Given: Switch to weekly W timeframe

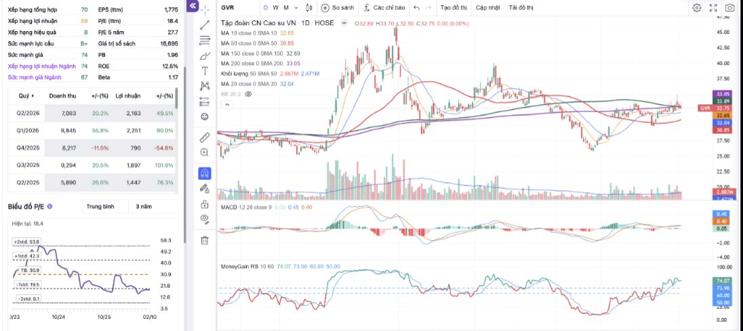Looking at the screenshot, I should pyautogui.click(x=275, y=7).
